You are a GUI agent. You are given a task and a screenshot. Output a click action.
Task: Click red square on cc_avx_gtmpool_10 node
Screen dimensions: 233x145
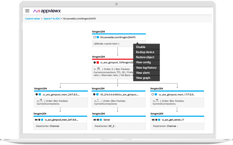pos(98,63)
